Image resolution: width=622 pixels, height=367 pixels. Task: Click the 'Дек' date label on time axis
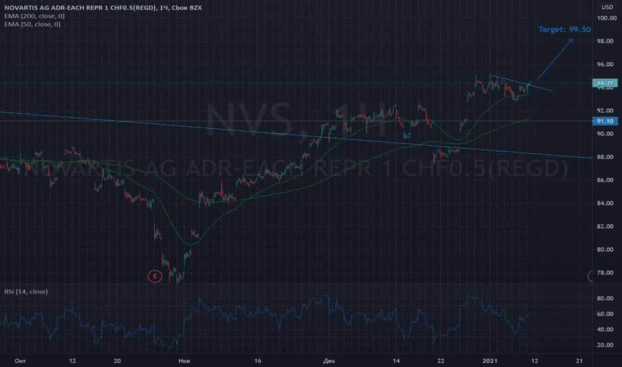tap(329, 361)
